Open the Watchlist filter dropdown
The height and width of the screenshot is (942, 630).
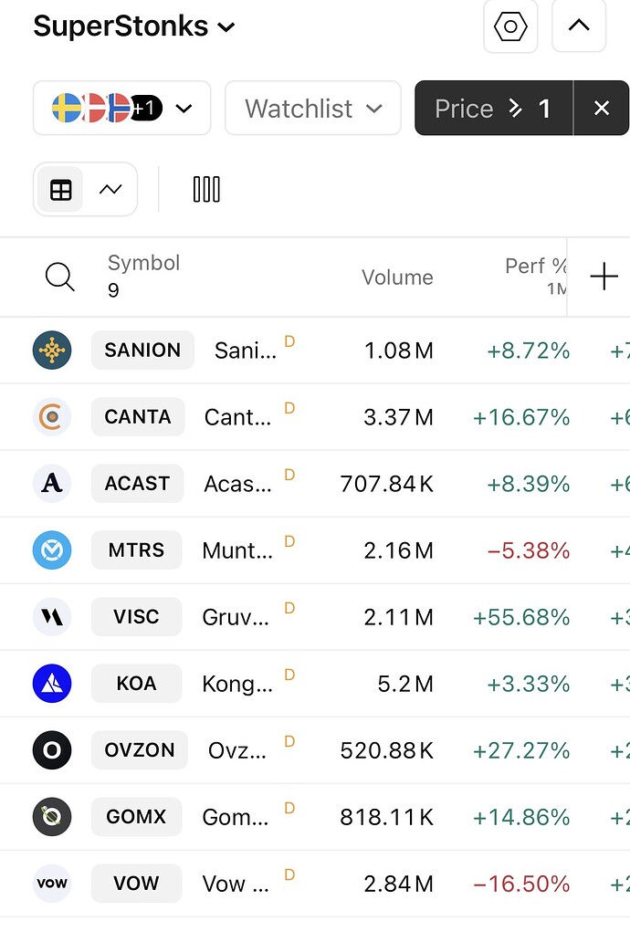(312, 109)
